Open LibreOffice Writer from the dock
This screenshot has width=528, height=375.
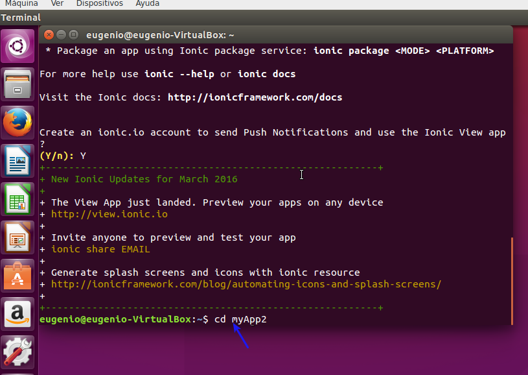click(x=17, y=161)
